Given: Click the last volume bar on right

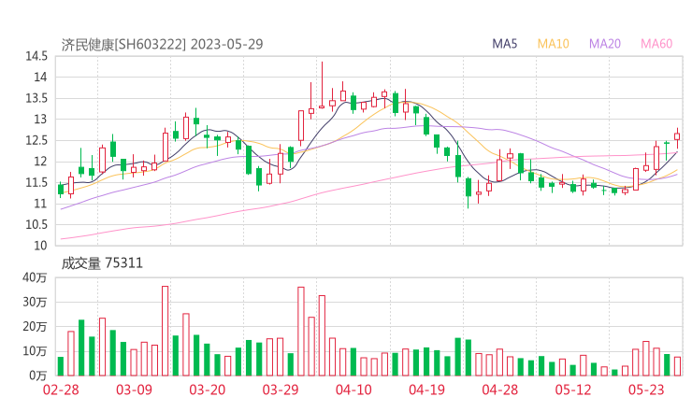Looking at the screenshot, I should [677, 366].
